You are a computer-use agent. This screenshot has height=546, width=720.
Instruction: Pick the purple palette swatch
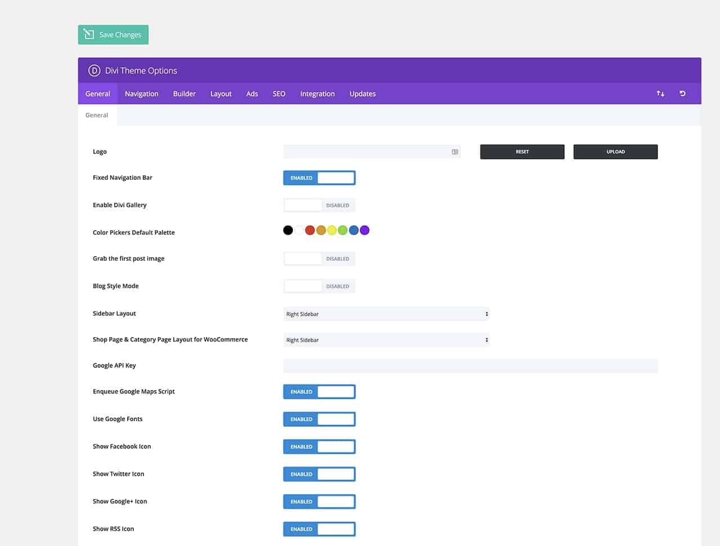(x=364, y=230)
